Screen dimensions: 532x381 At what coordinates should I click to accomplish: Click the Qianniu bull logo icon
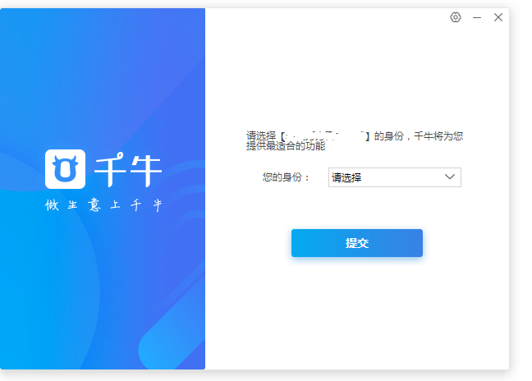click(x=65, y=169)
